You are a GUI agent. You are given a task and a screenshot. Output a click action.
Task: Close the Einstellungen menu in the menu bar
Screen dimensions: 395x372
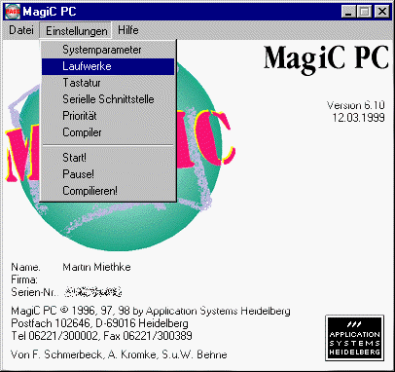pos(76,30)
